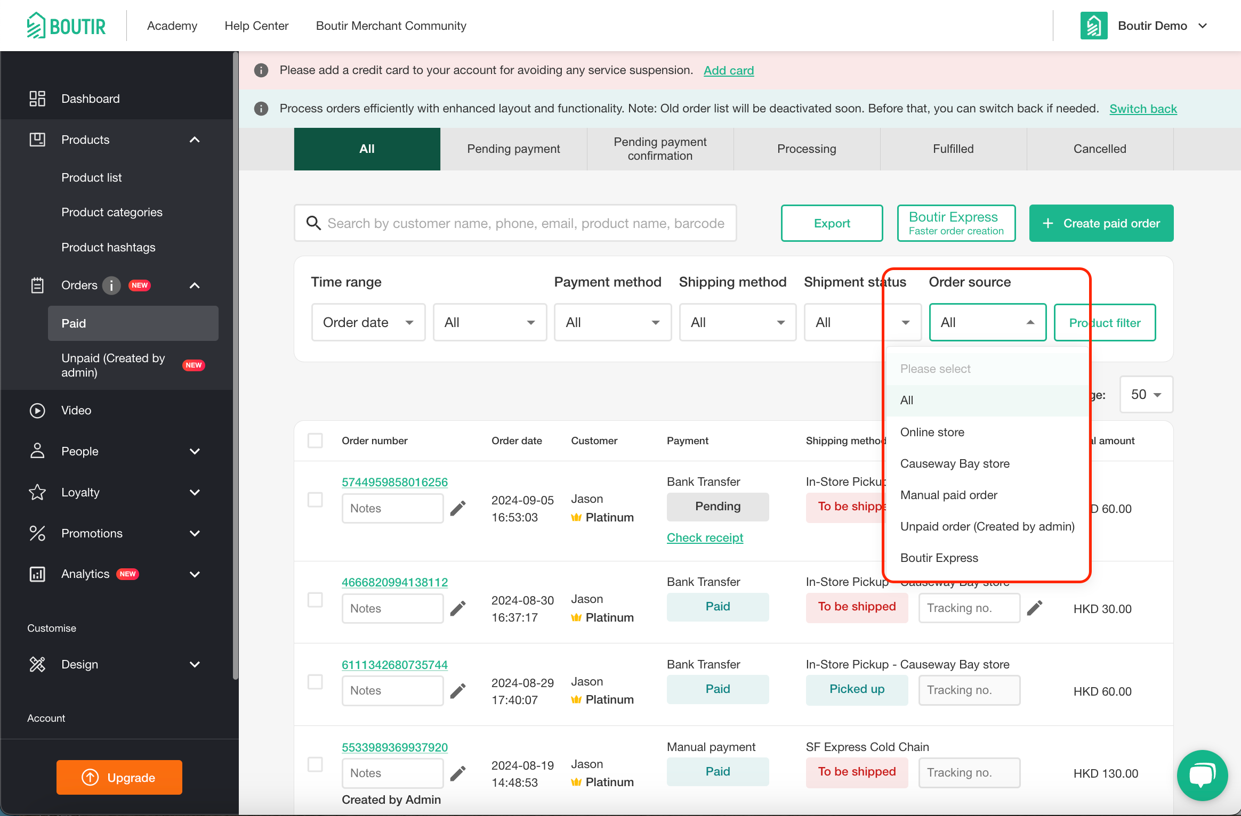Edit tracking number pencil for HKD 30.00 order

point(1035,608)
